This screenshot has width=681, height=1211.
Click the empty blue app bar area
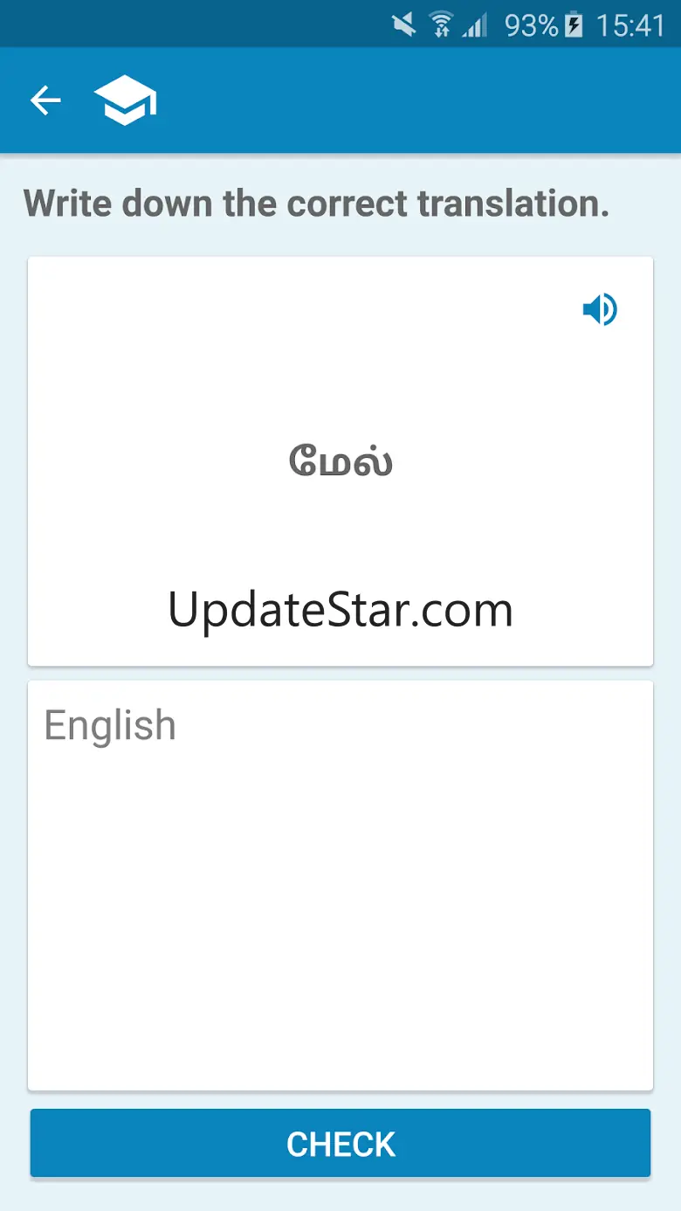pyautogui.click(x=419, y=100)
